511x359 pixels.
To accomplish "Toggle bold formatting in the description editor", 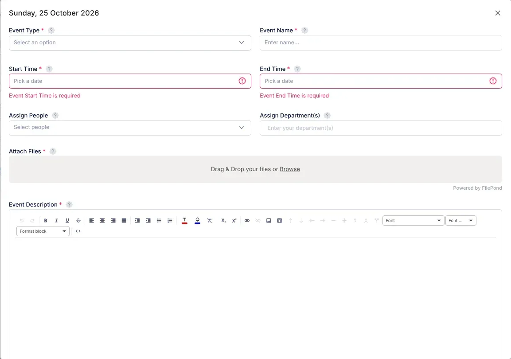I will pyautogui.click(x=46, y=221).
